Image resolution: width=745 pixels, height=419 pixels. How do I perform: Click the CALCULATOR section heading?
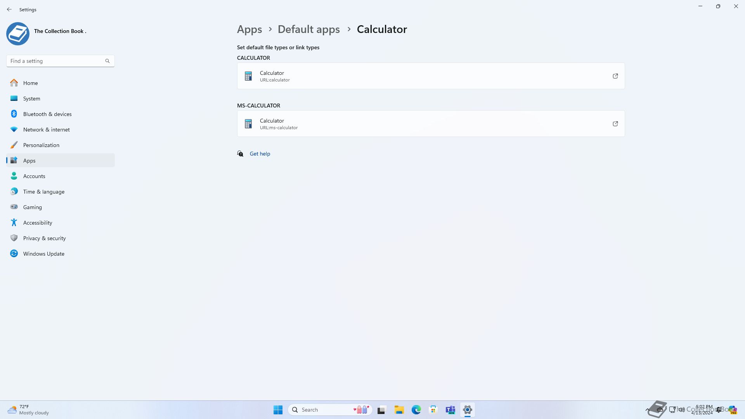(x=253, y=58)
